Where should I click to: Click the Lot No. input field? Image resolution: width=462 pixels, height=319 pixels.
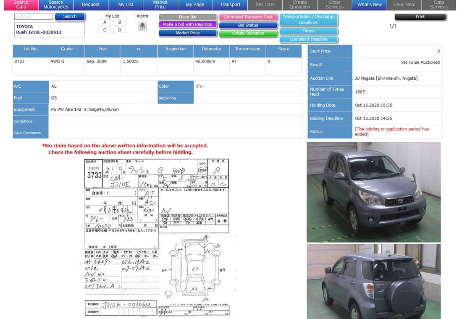[34, 16]
